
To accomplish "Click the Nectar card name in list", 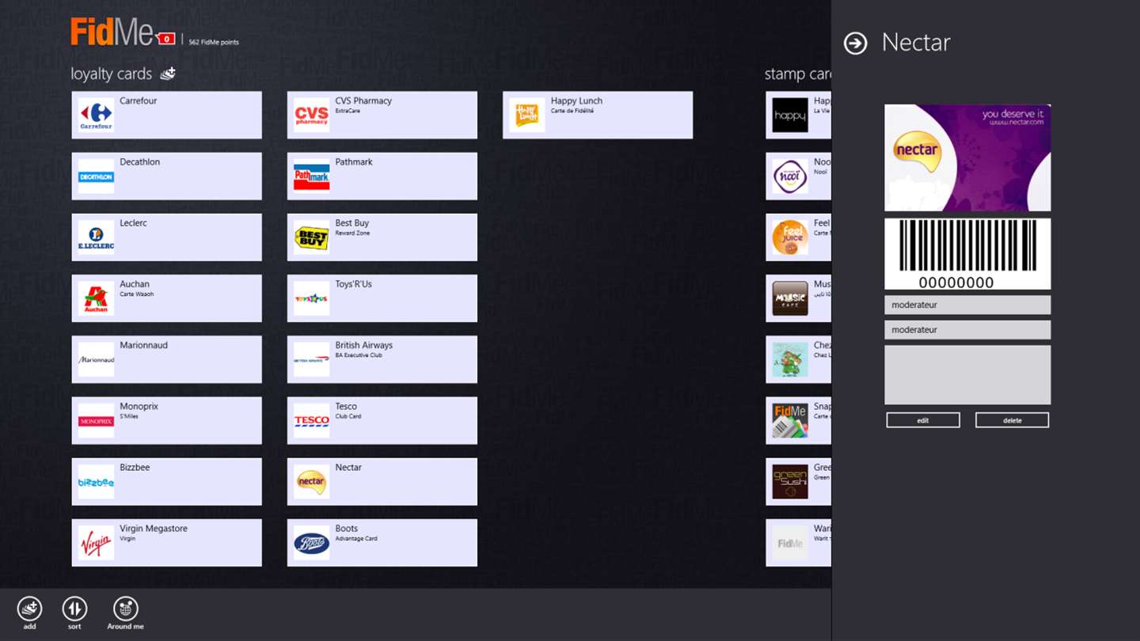I will (x=348, y=467).
